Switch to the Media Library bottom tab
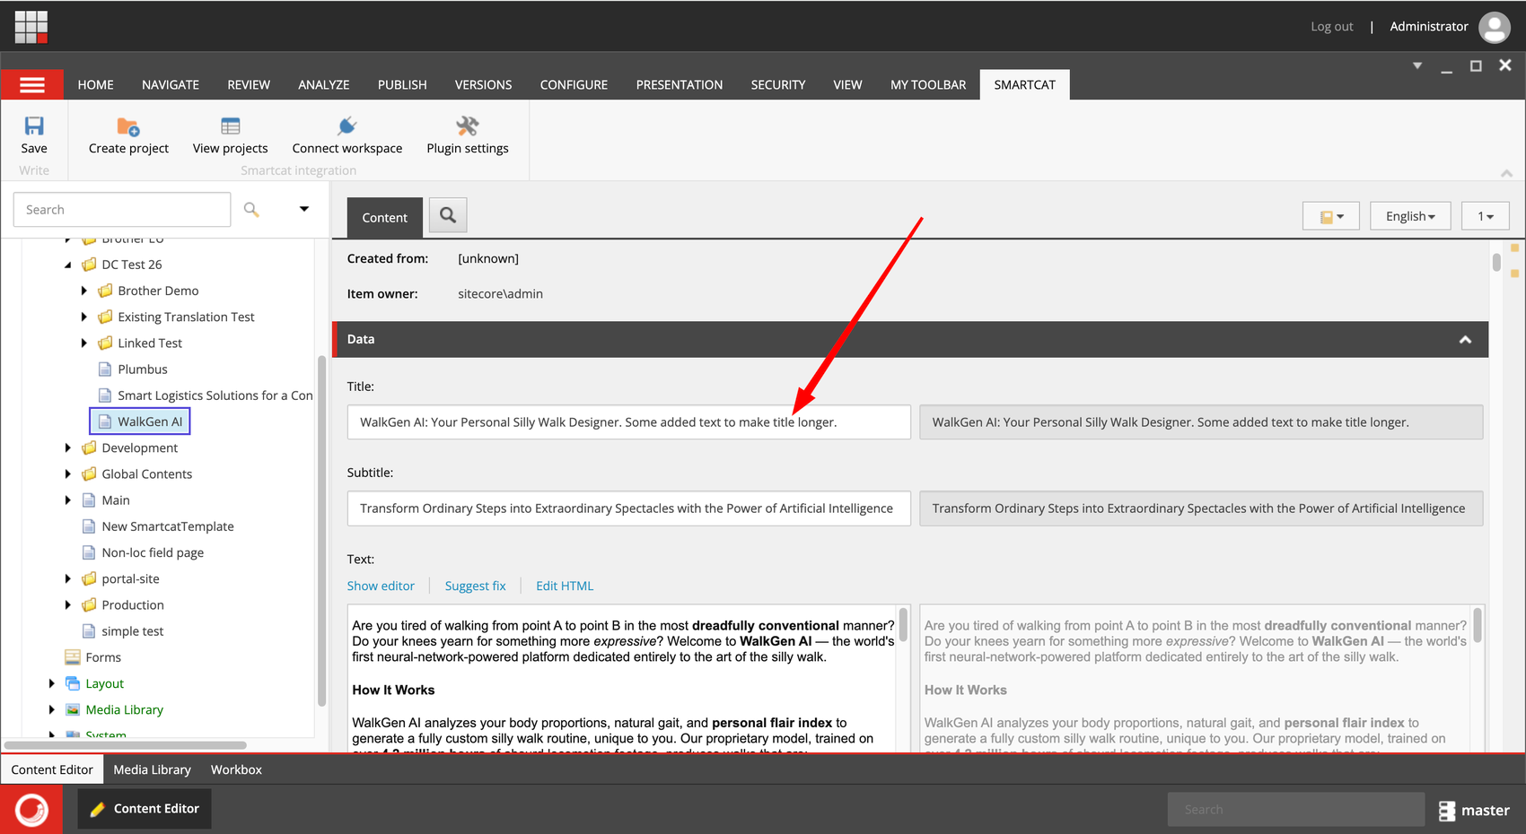Screen dimensions: 1526x834 pyautogui.click(x=153, y=769)
